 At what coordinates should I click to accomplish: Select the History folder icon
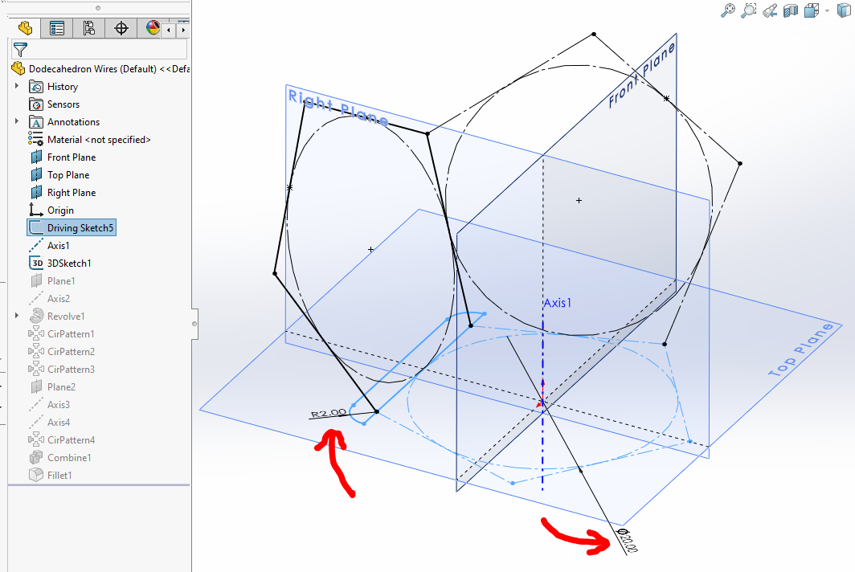[x=36, y=87]
